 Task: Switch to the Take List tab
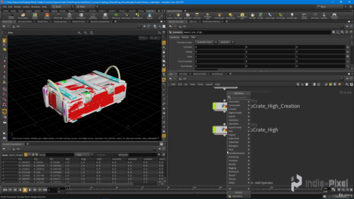click(x=192, y=22)
